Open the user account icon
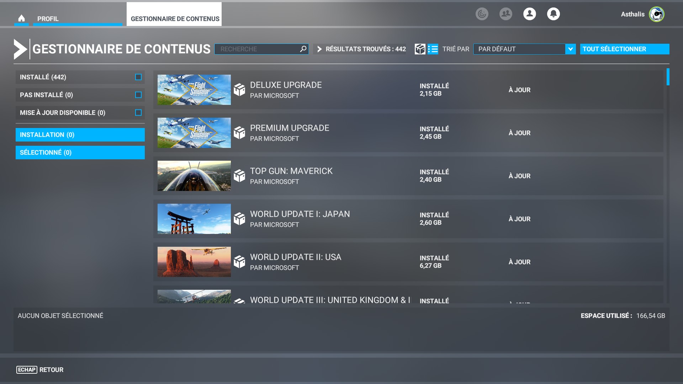Image resolution: width=683 pixels, height=384 pixels. click(x=529, y=14)
